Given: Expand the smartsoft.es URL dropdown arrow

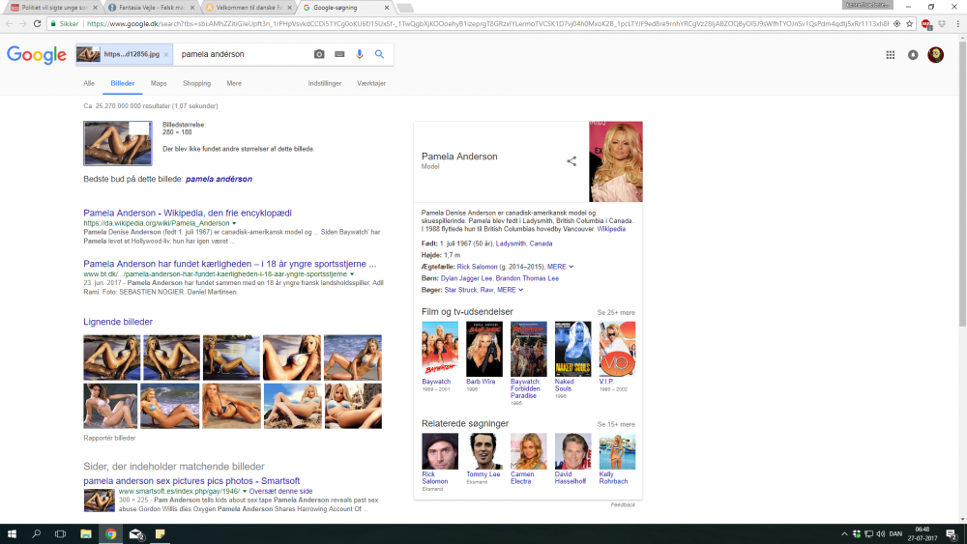Looking at the screenshot, I should (x=245, y=491).
